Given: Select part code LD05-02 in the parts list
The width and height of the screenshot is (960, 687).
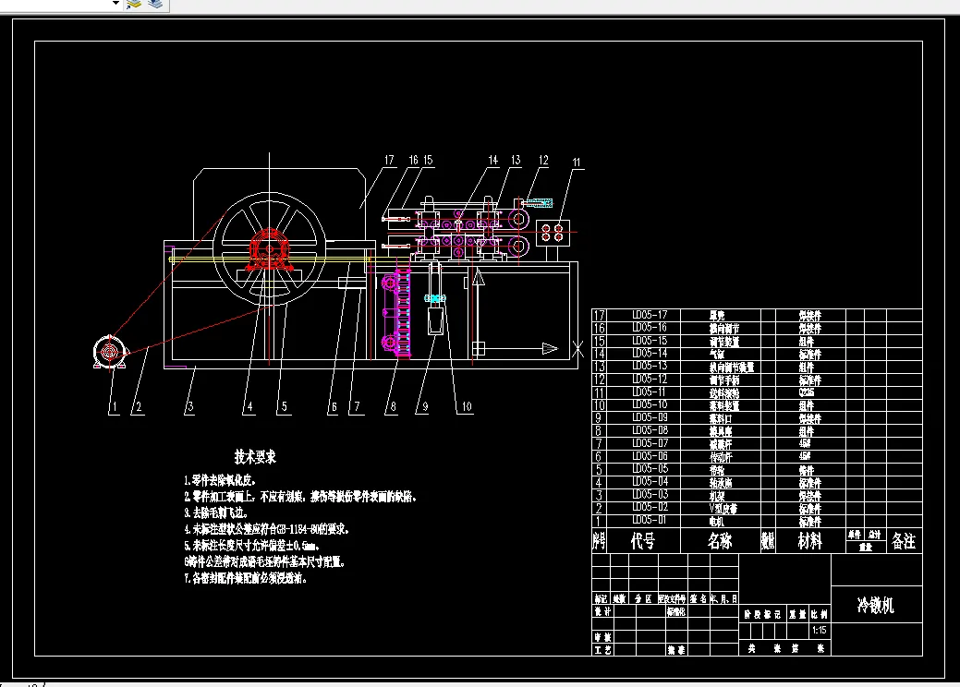Looking at the screenshot, I should (650, 507).
